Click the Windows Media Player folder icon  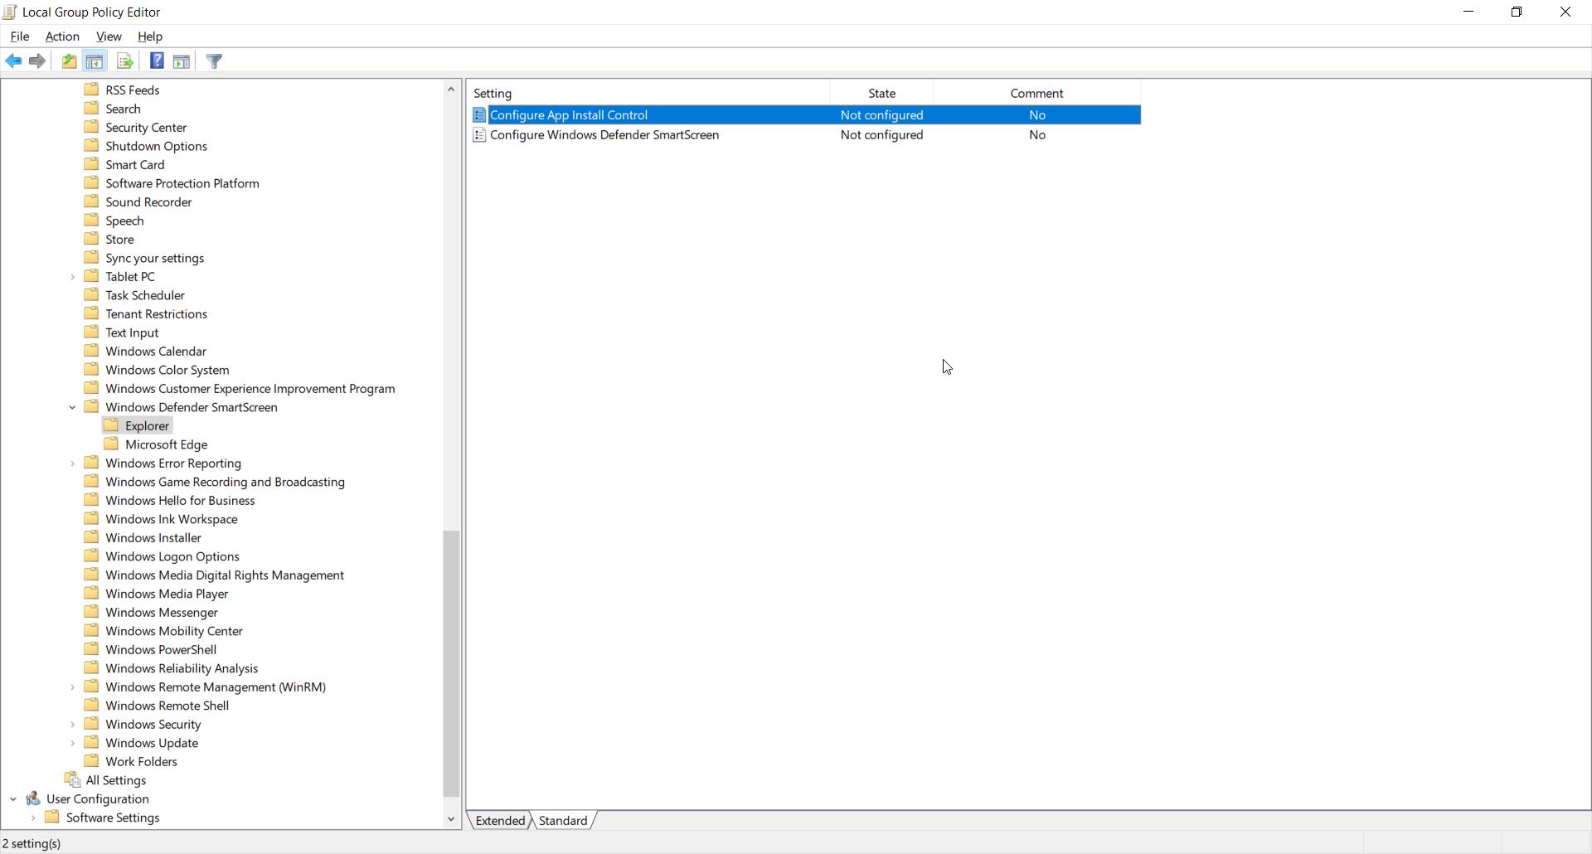click(x=92, y=594)
